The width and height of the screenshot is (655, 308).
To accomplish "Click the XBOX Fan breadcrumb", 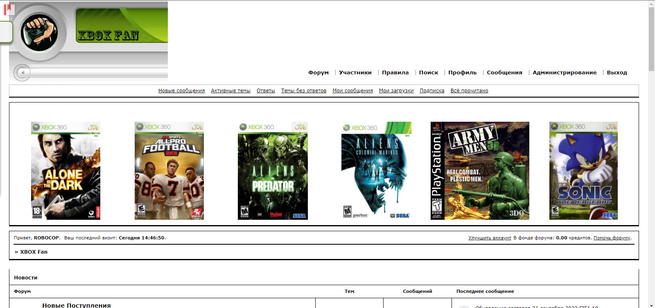I will tap(34, 252).
